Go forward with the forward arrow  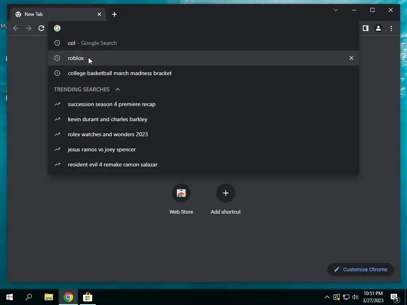29,28
